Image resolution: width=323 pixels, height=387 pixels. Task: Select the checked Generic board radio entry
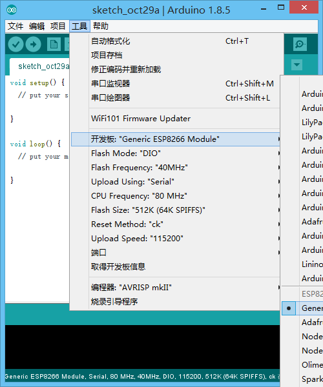tap(302, 308)
